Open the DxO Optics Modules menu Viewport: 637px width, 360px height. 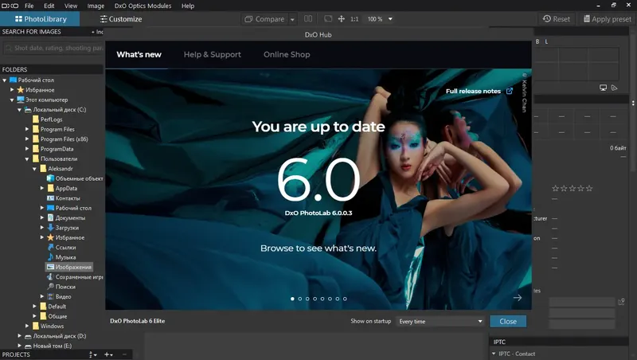tap(143, 6)
